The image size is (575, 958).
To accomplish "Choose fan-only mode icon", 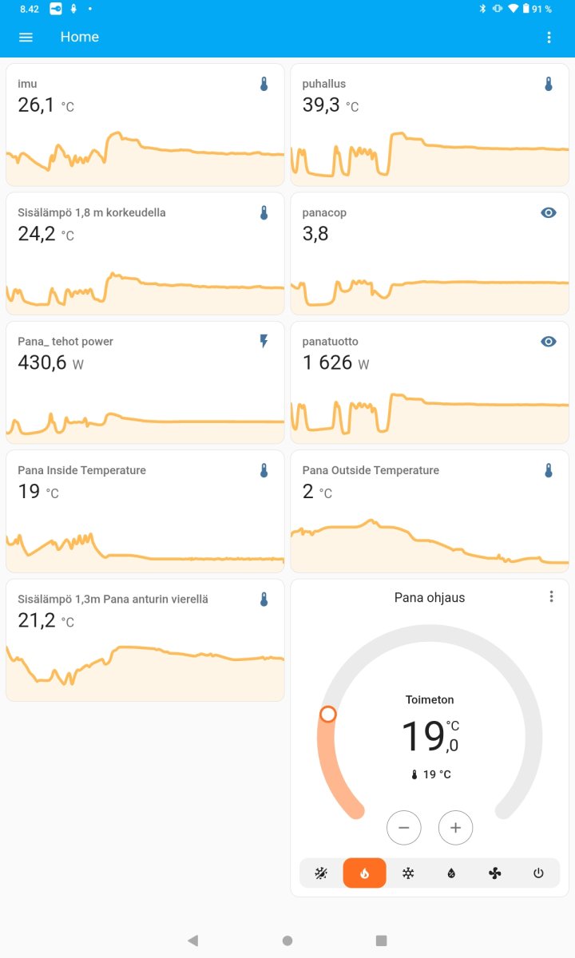I will (x=495, y=873).
